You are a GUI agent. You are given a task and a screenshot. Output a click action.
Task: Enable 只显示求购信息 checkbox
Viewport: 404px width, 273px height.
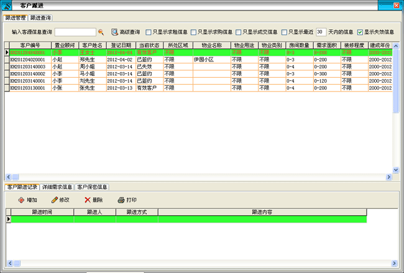coord(193,32)
